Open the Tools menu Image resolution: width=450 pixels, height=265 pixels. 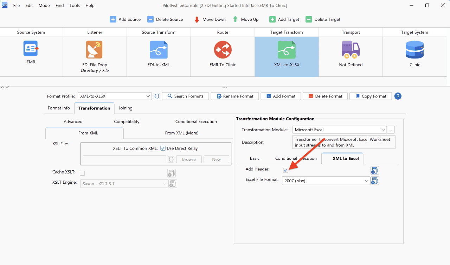75,6
